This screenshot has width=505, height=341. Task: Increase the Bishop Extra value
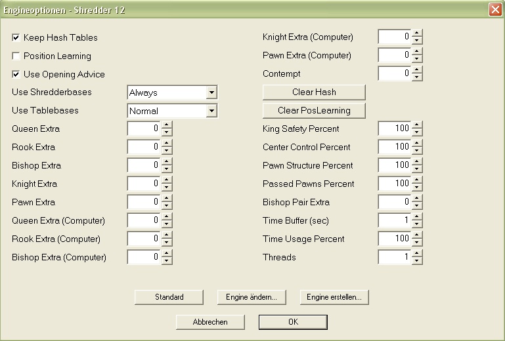[167, 162]
